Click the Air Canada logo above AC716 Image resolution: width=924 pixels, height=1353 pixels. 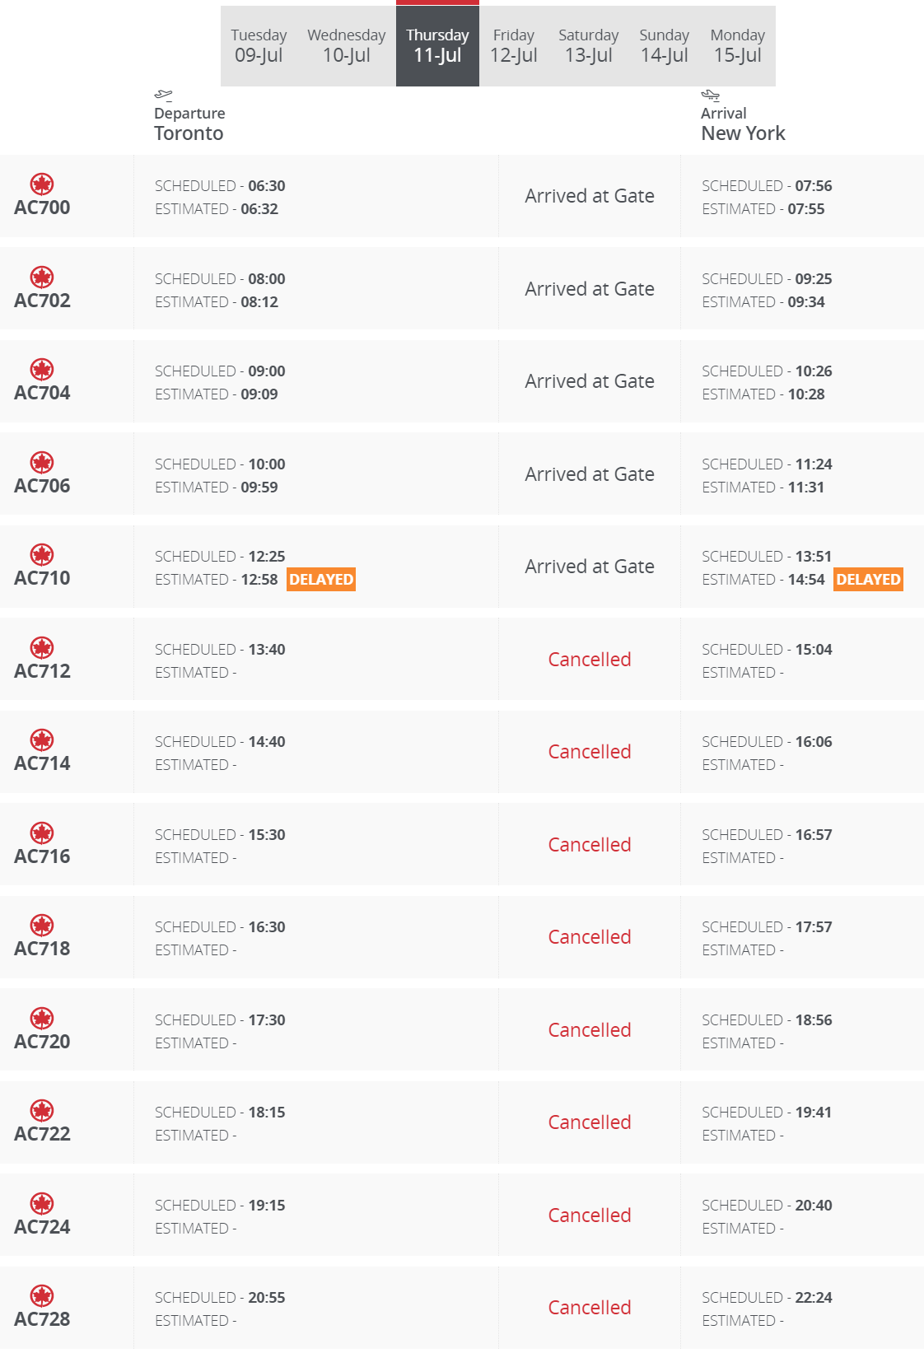[x=42, y=833]
